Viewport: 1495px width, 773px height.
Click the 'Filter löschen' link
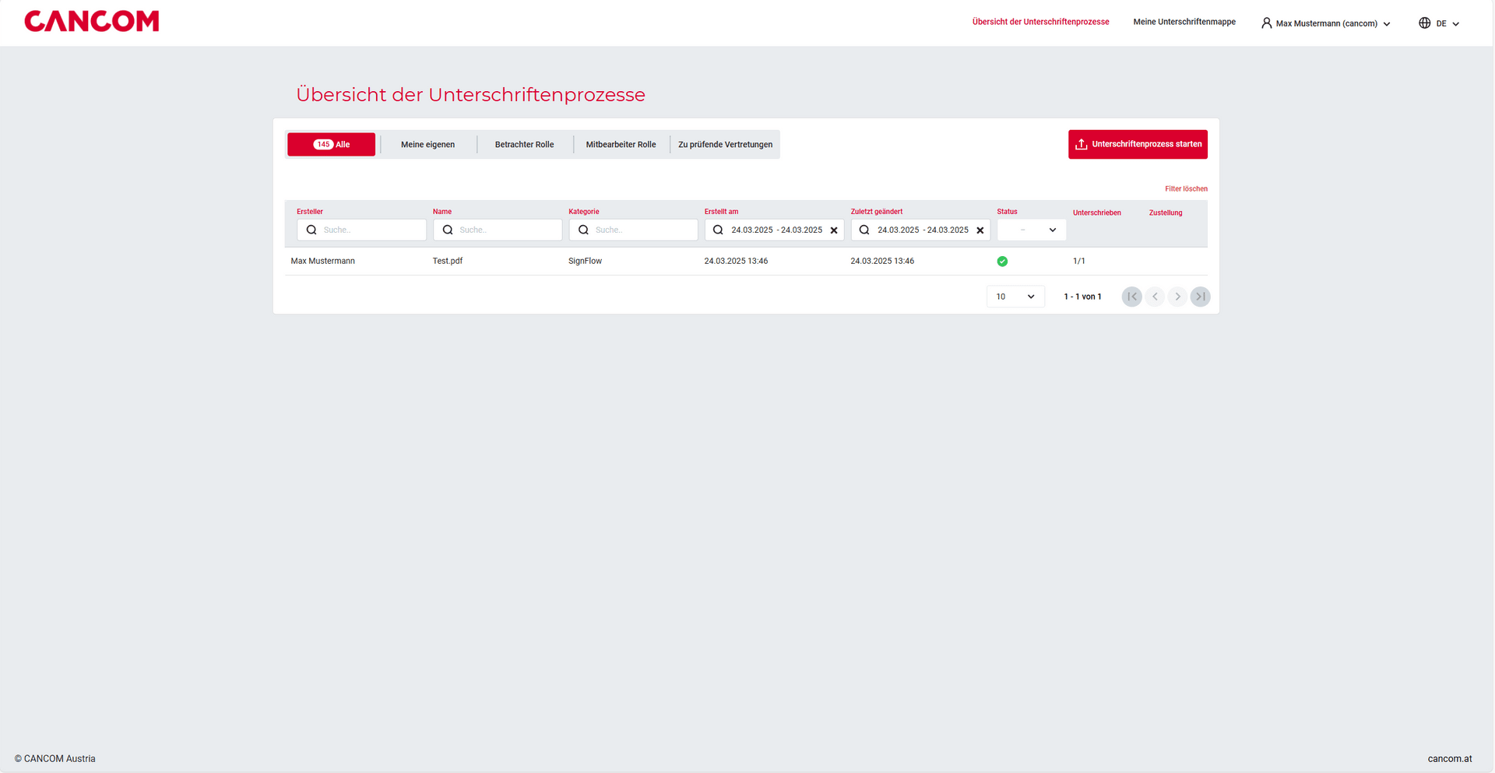click(x=1185, y=189)
